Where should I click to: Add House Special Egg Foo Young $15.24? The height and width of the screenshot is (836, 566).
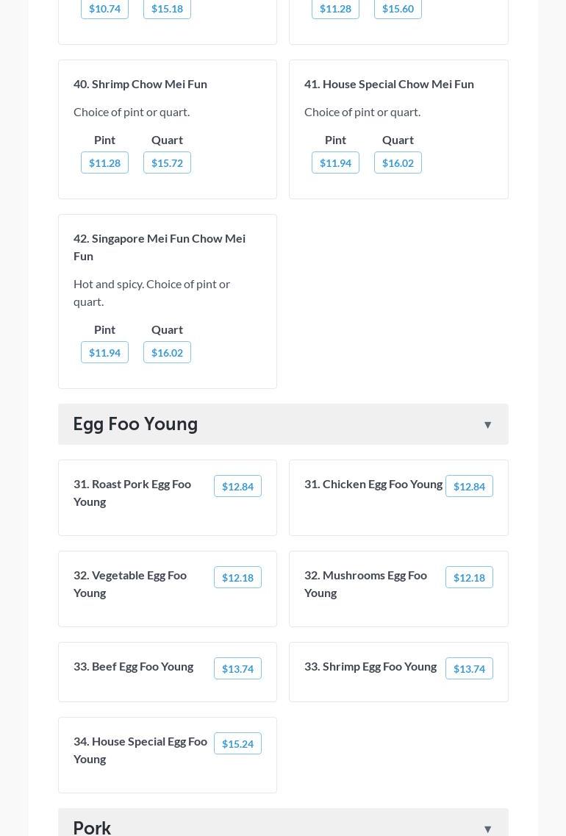237,743
